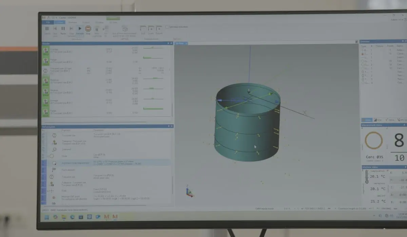Click the step backward icon
Viewport: 407px width, 237px height.
[x=55, y=29]
